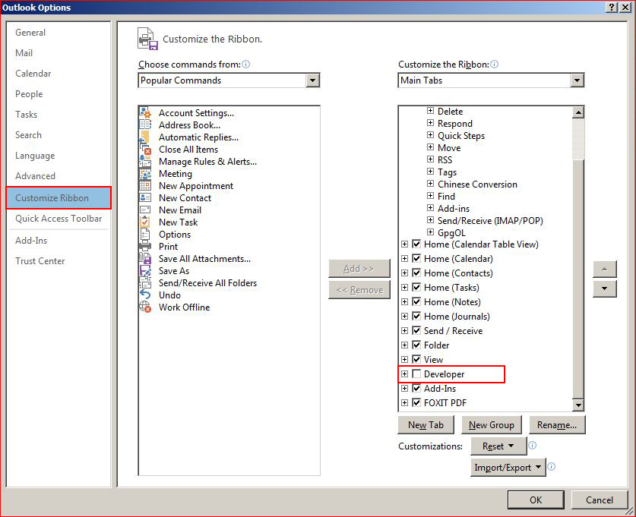Screen dimensions: 636x517
Task: Click ribbon list scroll-down arrow
Action: (578, 405)
